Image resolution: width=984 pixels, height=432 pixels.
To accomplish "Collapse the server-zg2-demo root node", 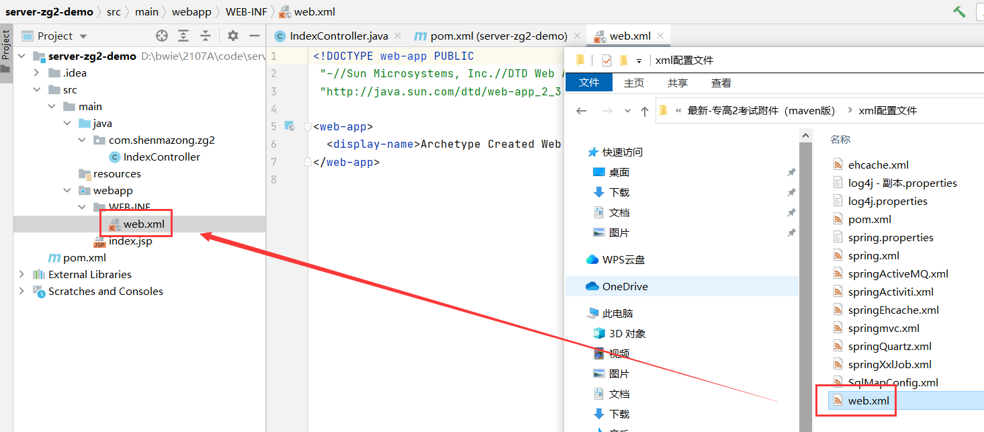I will 21,56.
